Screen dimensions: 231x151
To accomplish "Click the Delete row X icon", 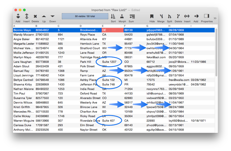I will pyautogui.click(x=35, y=16).
